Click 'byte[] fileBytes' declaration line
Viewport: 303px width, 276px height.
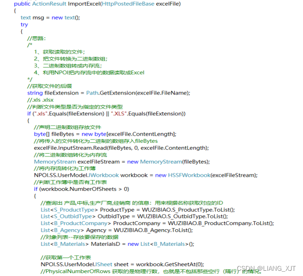(105, 134)
